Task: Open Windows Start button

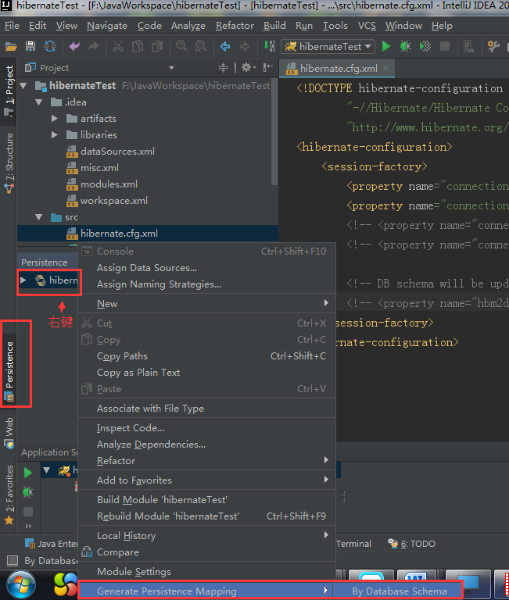Action: pyautogui.click(x=20, y=585)
